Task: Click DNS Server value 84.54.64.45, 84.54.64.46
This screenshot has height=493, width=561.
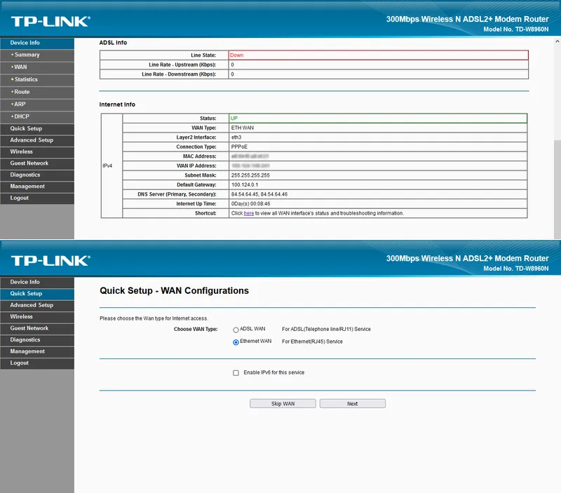Action: (x=259, y=194)
